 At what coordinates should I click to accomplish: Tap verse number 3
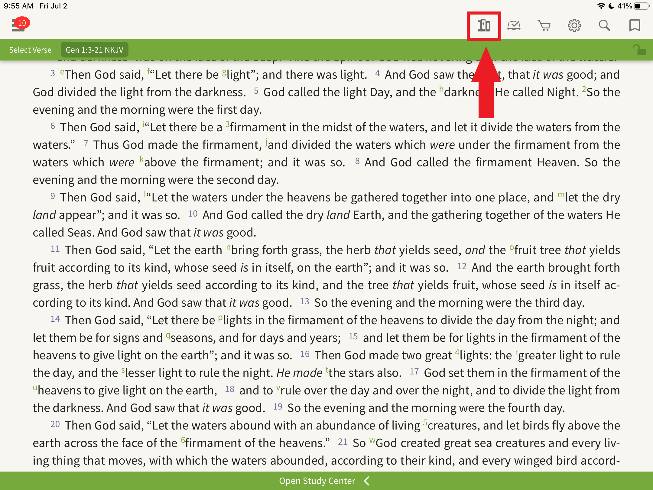click(x=53, y=73)
